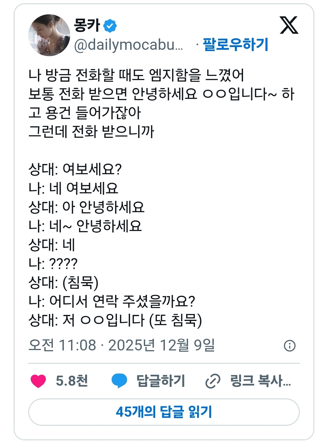
Task: Open the @dailymocabu handle link
Action: click(128, 45)
